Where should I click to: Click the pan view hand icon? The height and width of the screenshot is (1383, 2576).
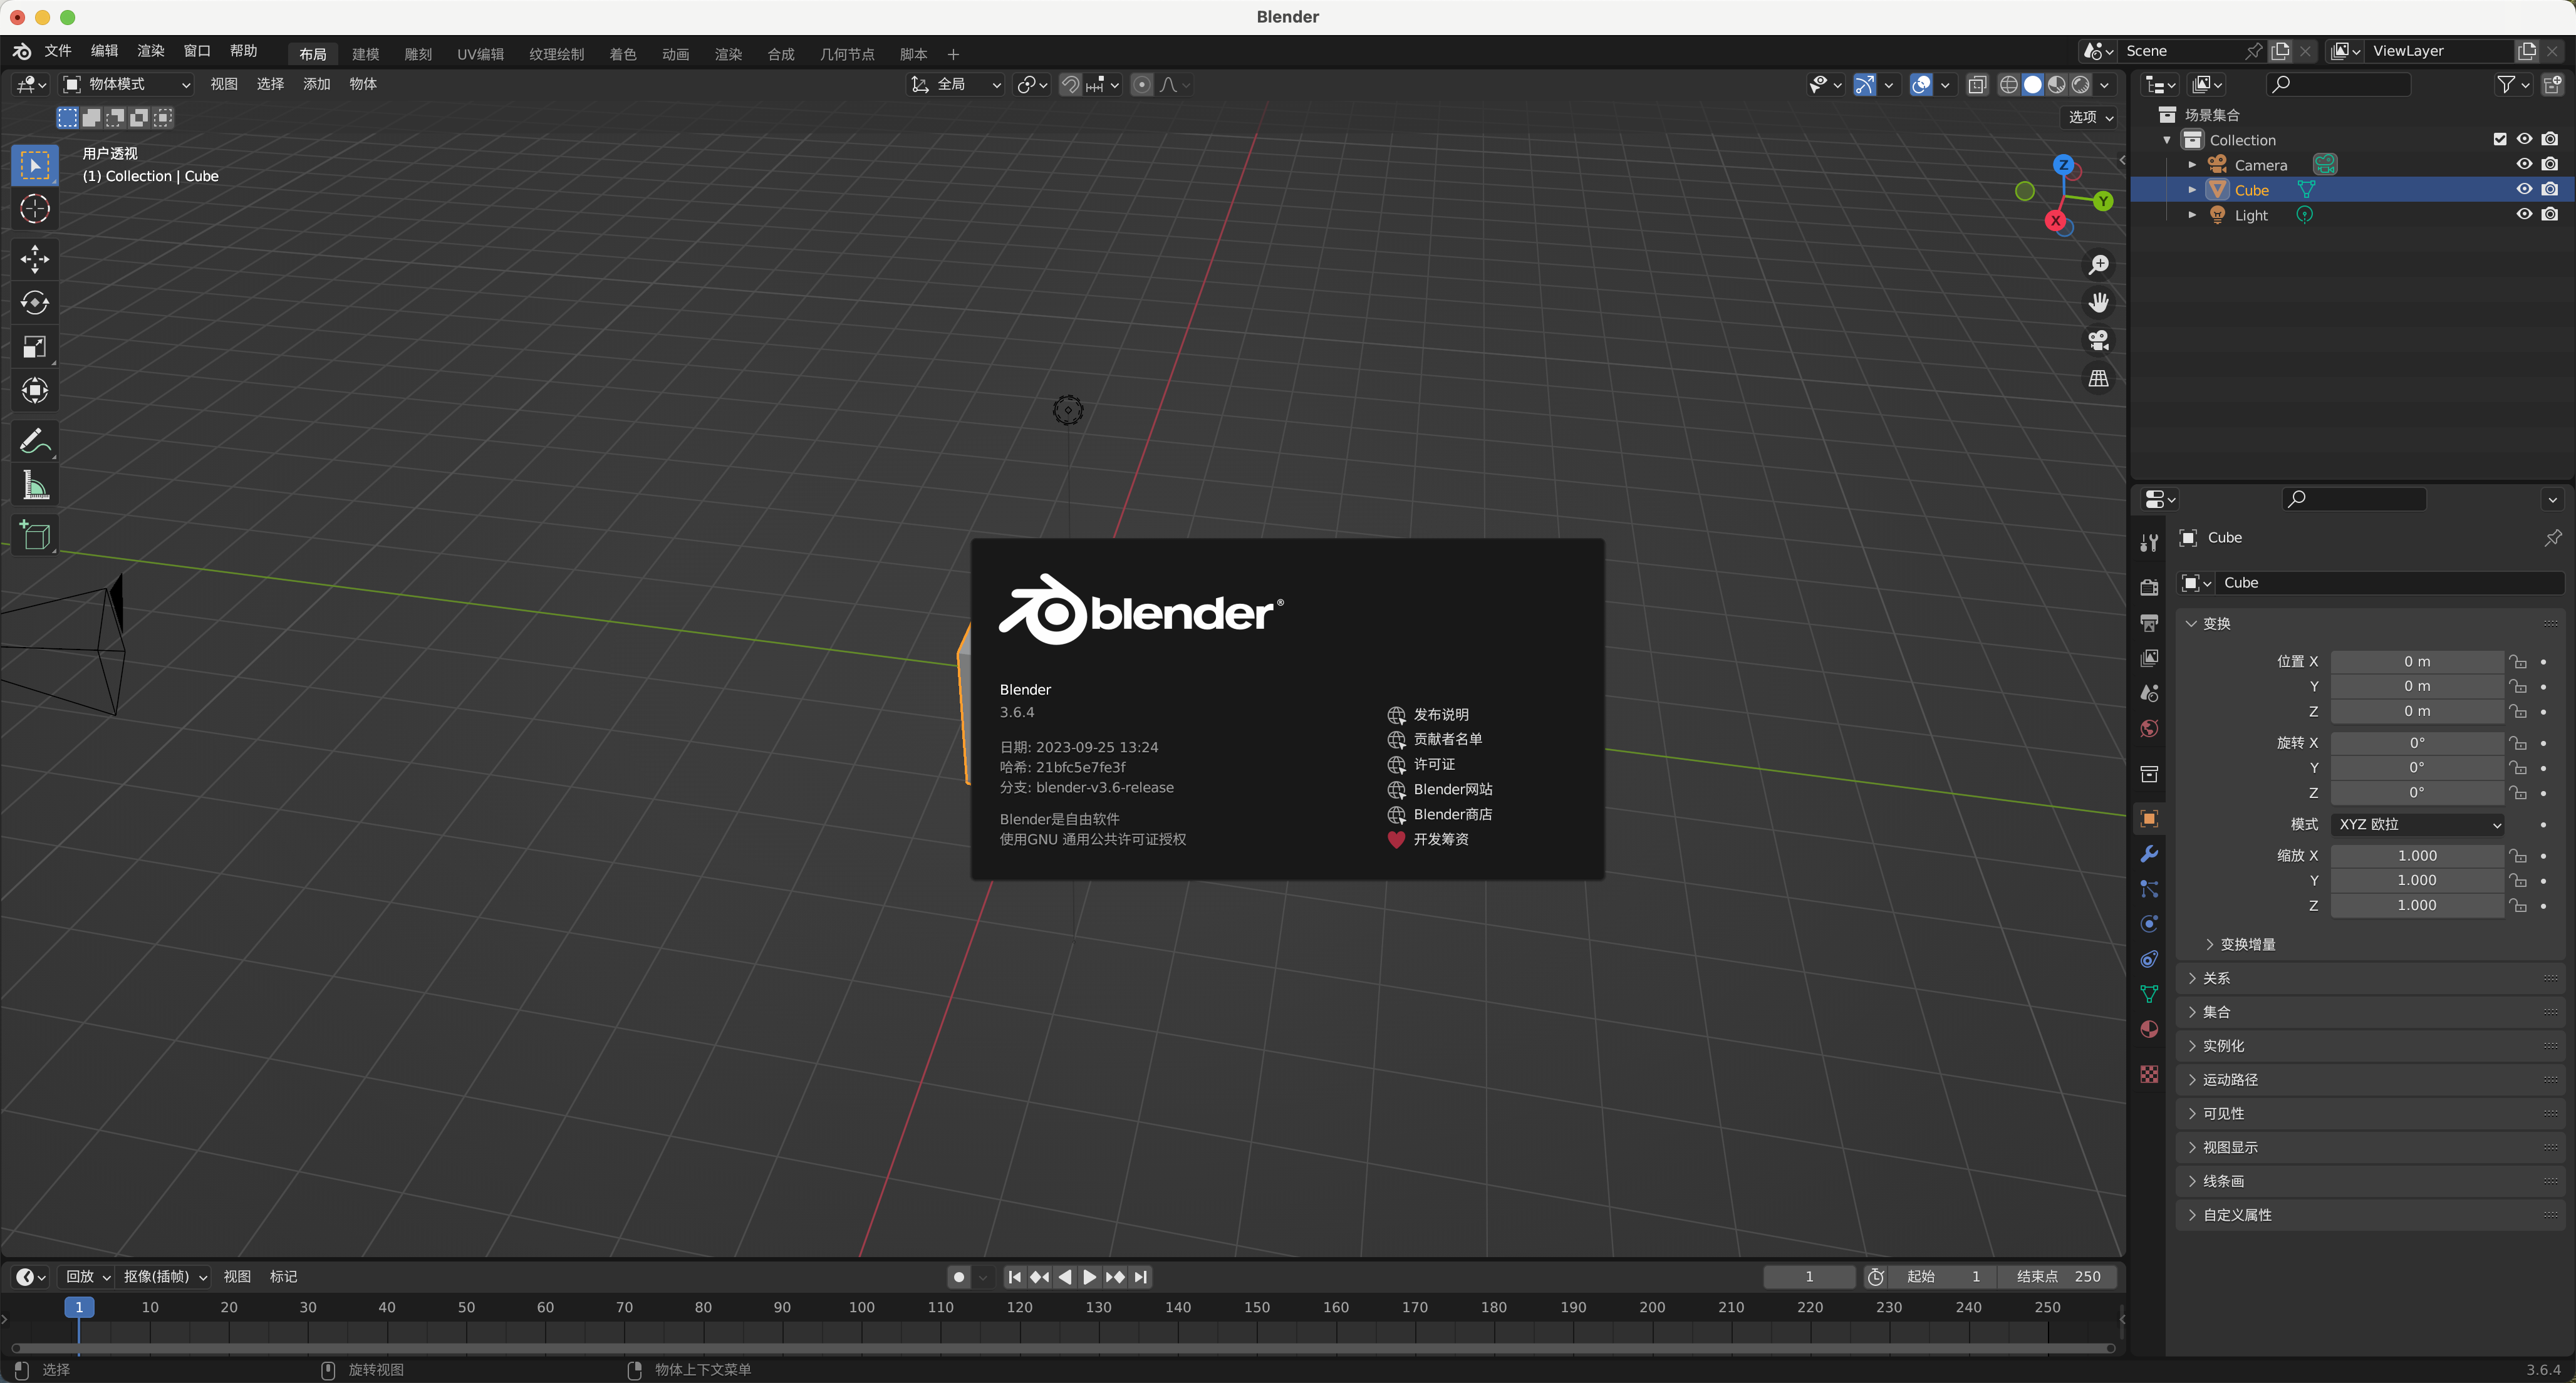pyautogui.click(x=2098, y=302)
